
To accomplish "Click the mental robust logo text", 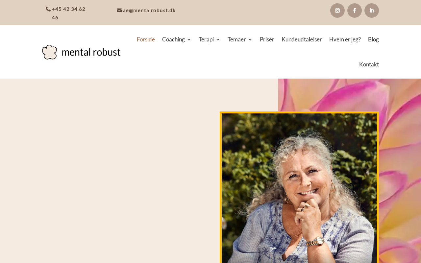I will pos(91,52).
